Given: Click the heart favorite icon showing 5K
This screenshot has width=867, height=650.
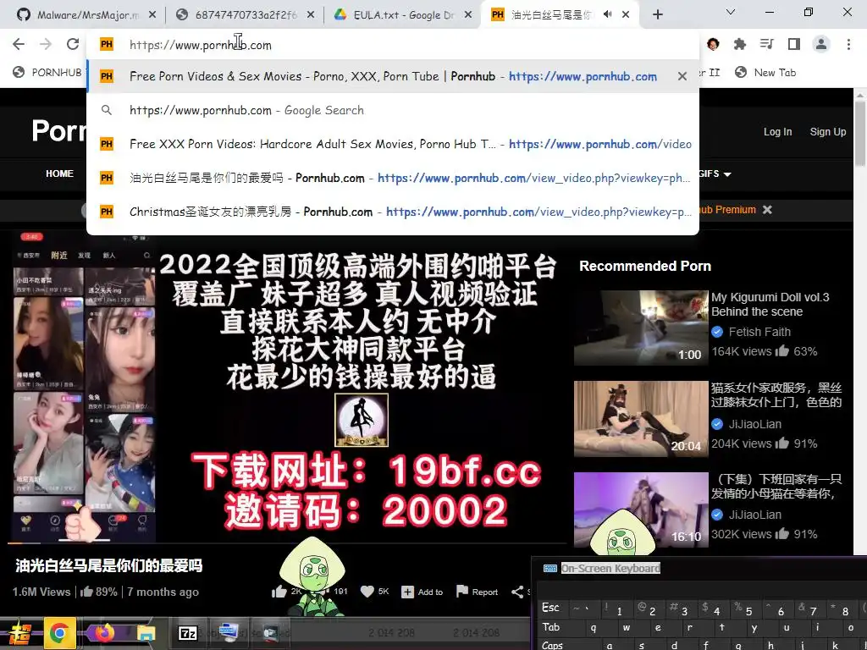Looking at the screenshot, I should [367, 592].
